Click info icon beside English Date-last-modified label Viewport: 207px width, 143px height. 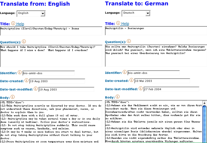pos(36,89)
